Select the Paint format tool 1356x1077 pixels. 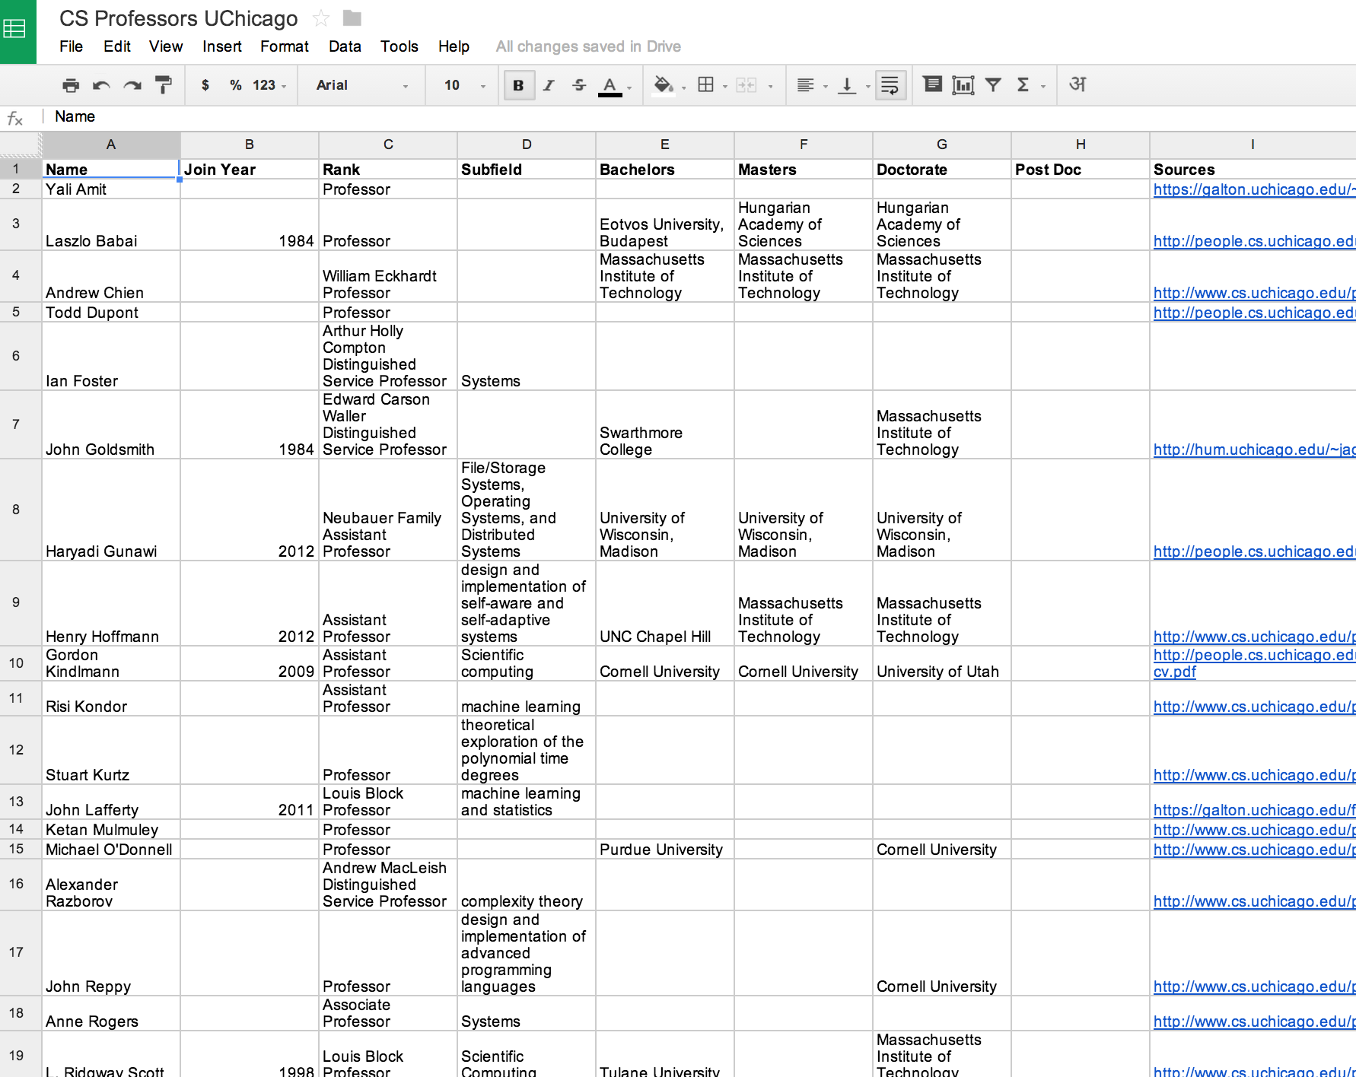click(163, 85)
